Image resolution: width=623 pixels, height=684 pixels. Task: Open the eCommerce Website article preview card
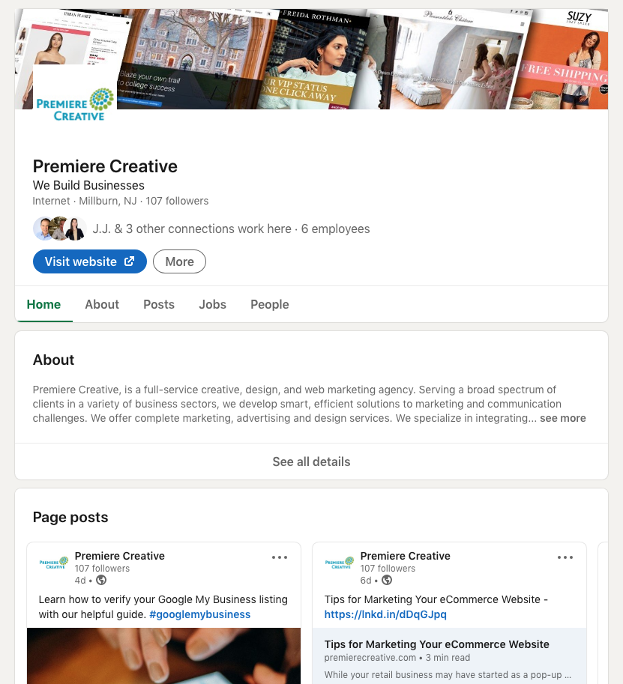(449, 656)
